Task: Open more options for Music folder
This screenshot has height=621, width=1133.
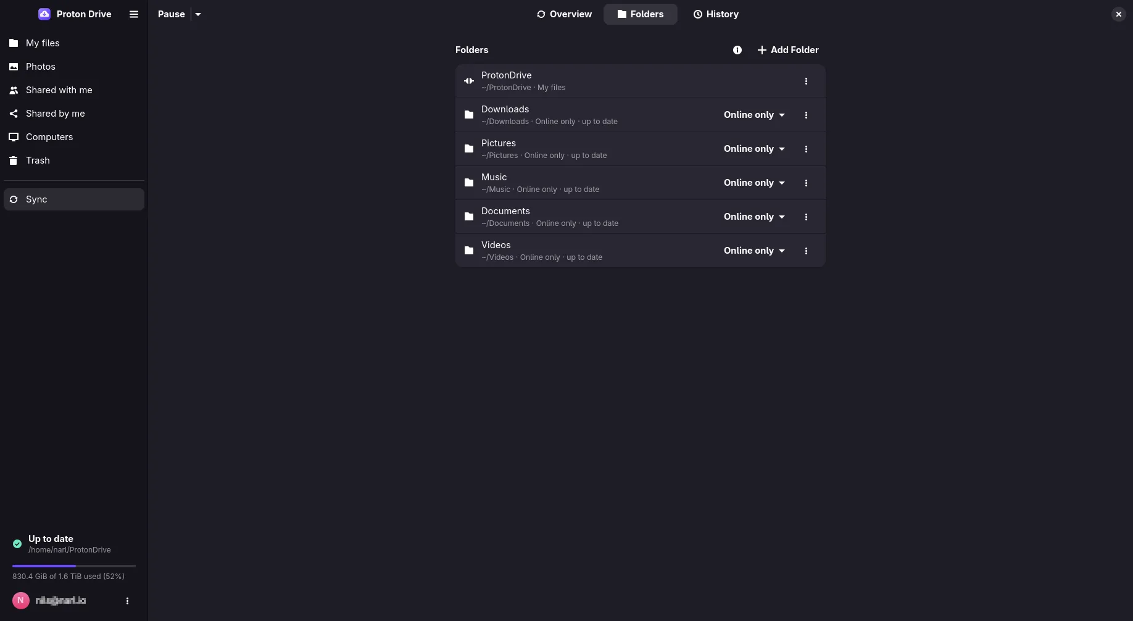Action: click(806, 183)
